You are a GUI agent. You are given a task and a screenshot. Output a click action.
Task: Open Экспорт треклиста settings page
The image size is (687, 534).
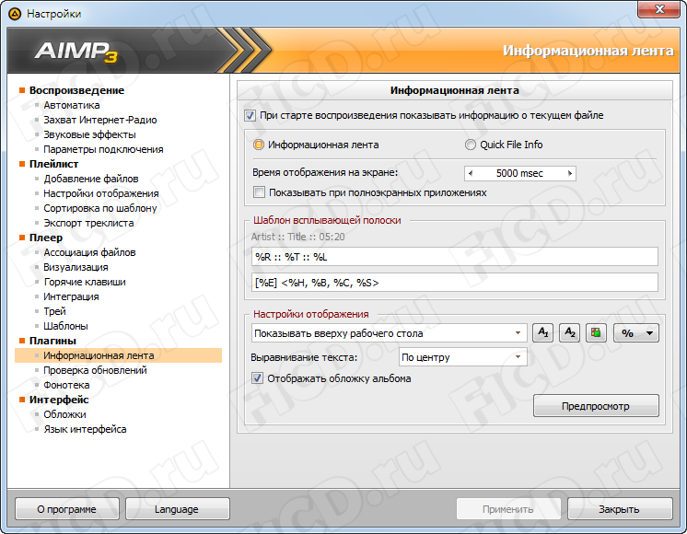[88, 223]
